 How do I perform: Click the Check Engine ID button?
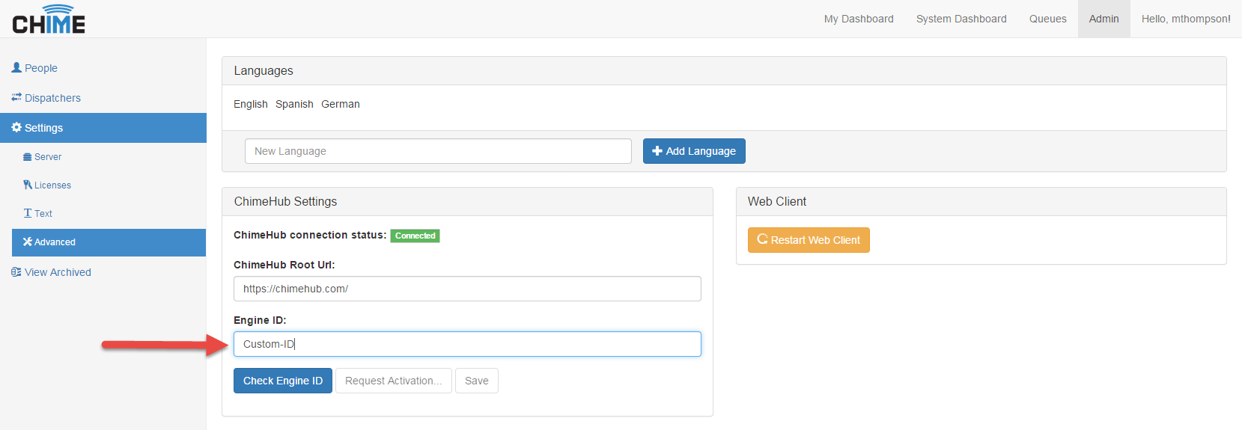(283, 381)
